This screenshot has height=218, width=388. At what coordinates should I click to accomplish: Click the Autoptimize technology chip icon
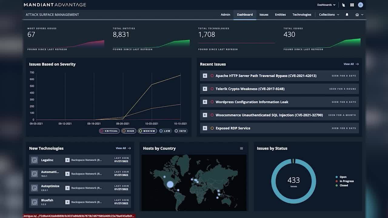pyautogui.click(x=35, y=188)
